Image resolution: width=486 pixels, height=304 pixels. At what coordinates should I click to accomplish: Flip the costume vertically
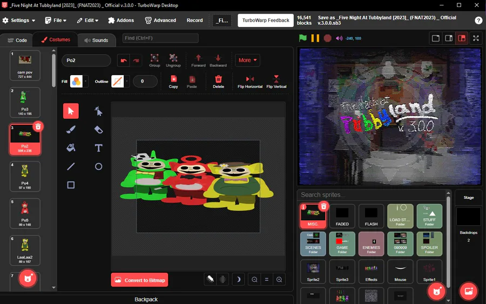click(x=276, y=82)
